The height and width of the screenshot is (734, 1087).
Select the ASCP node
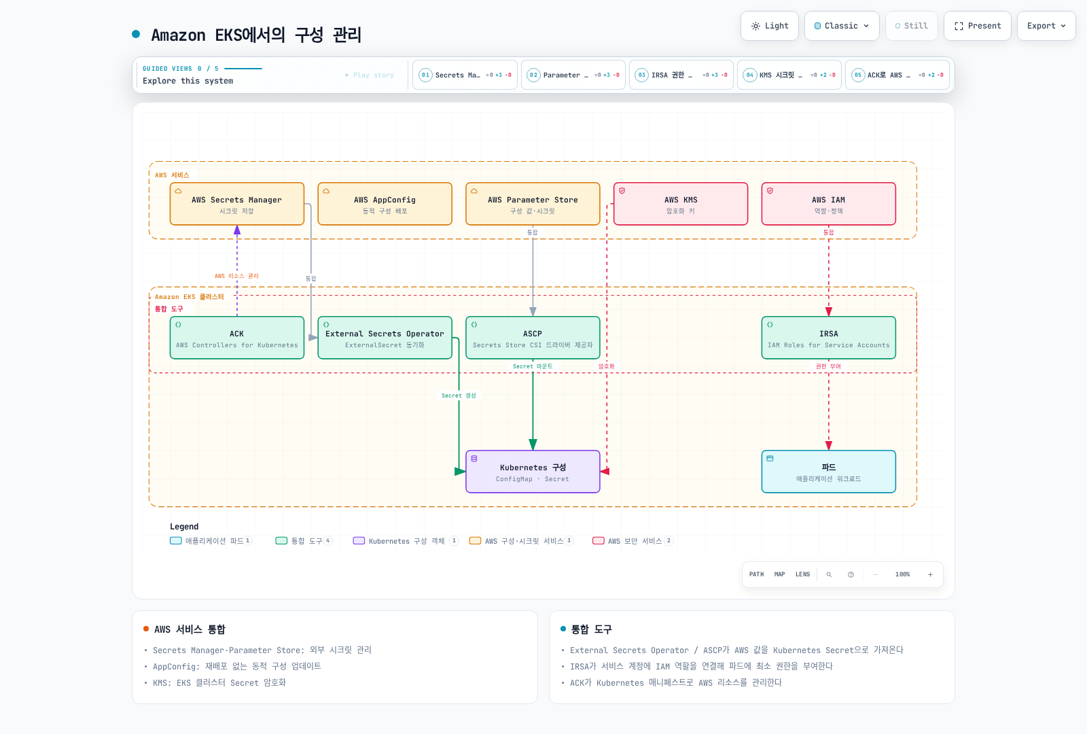(533, 338)
